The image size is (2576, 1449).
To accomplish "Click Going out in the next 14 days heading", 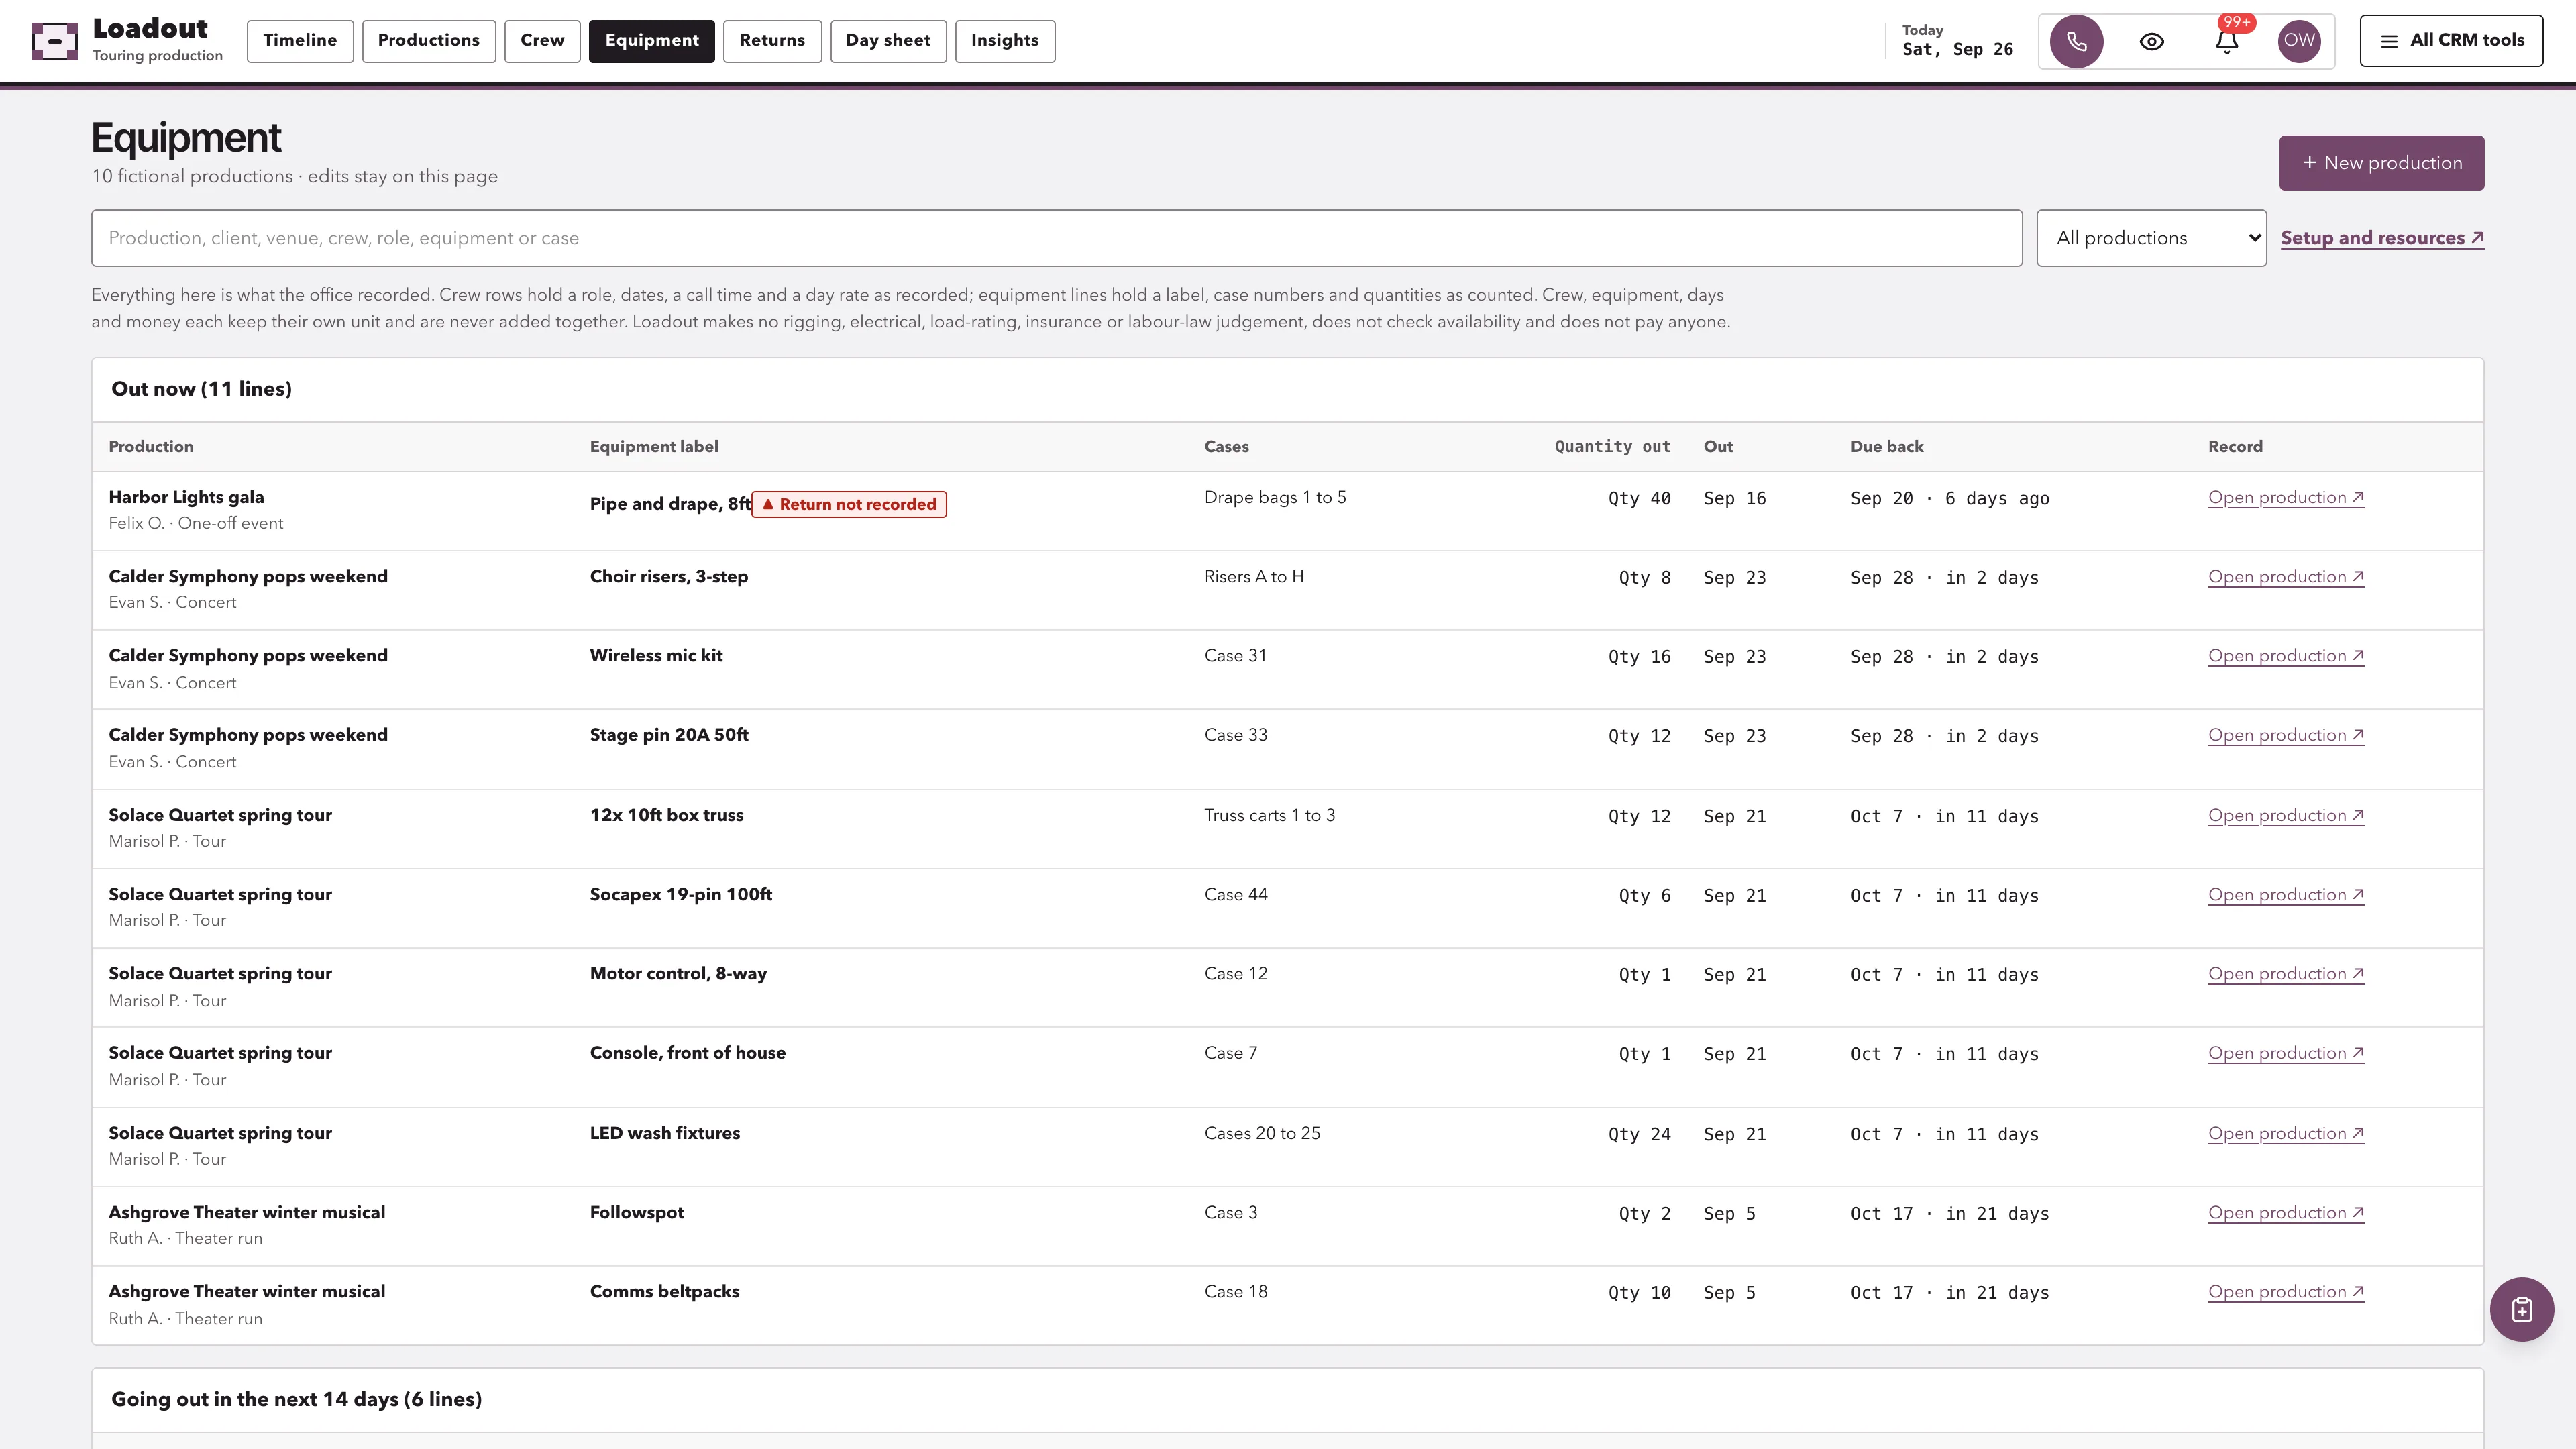I will click(x=296, y=1399).
